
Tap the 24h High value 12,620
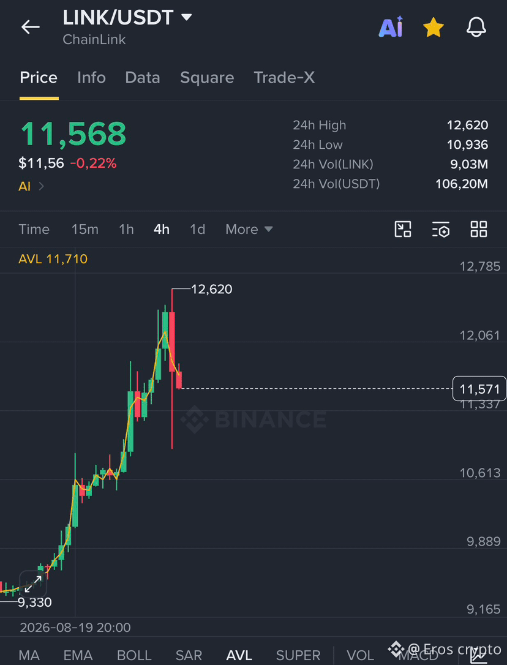[x=467, y=125]
